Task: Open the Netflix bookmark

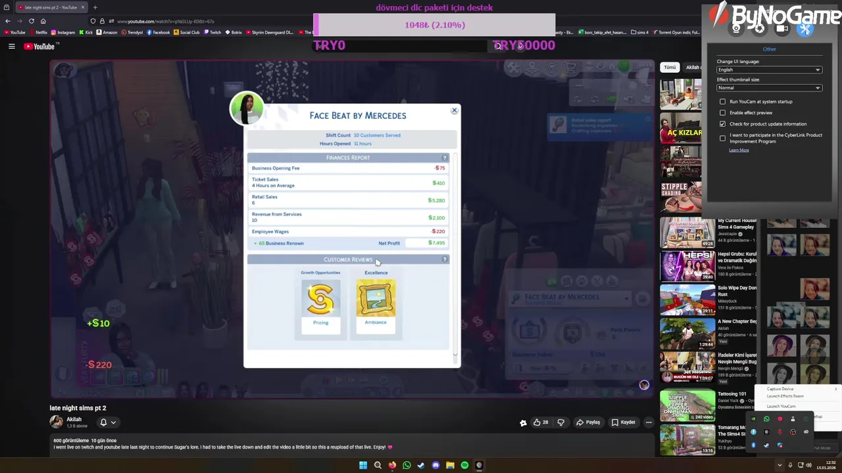Action: (x=38, y=32)
